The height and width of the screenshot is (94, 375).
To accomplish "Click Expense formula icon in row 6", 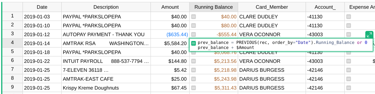I will (348, 61).
